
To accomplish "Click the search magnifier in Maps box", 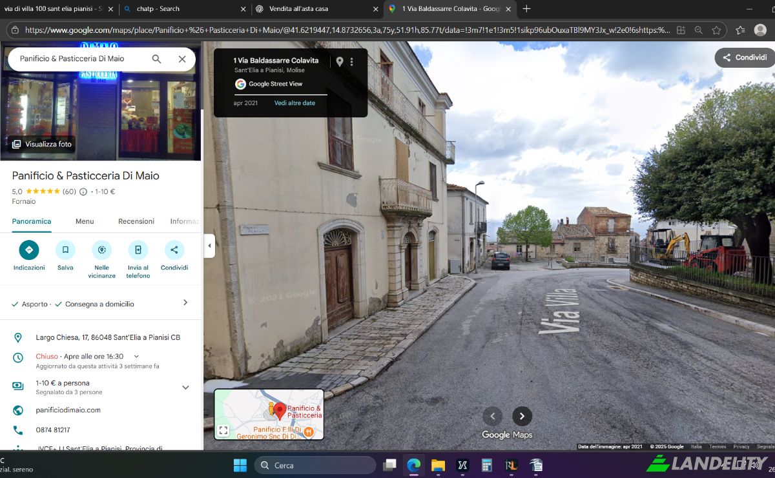I will pyautogui.click(x=156, y=59).
